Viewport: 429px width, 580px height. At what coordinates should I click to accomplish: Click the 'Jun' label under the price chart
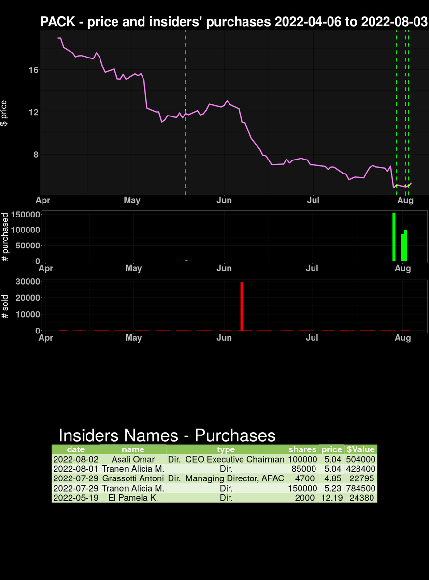pyautogui.click(x=224, y=200)
